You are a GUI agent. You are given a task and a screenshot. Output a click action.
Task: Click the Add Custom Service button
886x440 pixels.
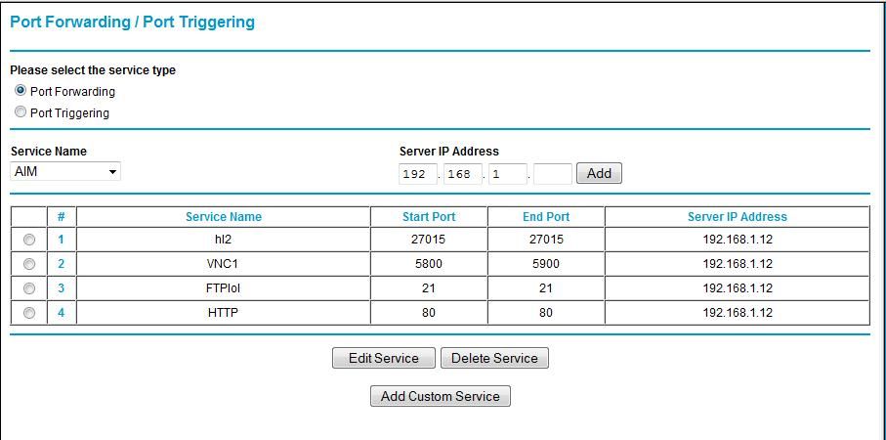click(441, 396)
